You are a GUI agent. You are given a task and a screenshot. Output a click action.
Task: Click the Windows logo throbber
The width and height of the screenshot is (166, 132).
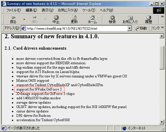click(159, 11)
